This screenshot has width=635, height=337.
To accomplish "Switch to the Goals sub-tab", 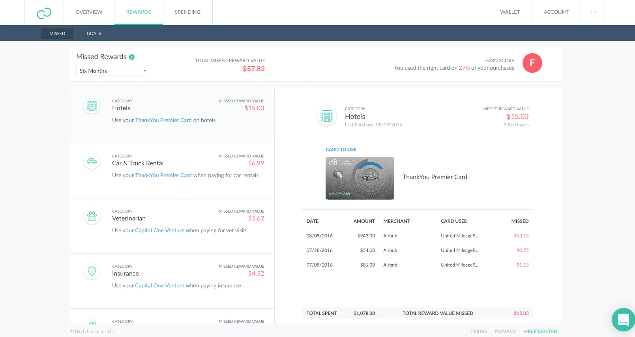I will point(94,33).
